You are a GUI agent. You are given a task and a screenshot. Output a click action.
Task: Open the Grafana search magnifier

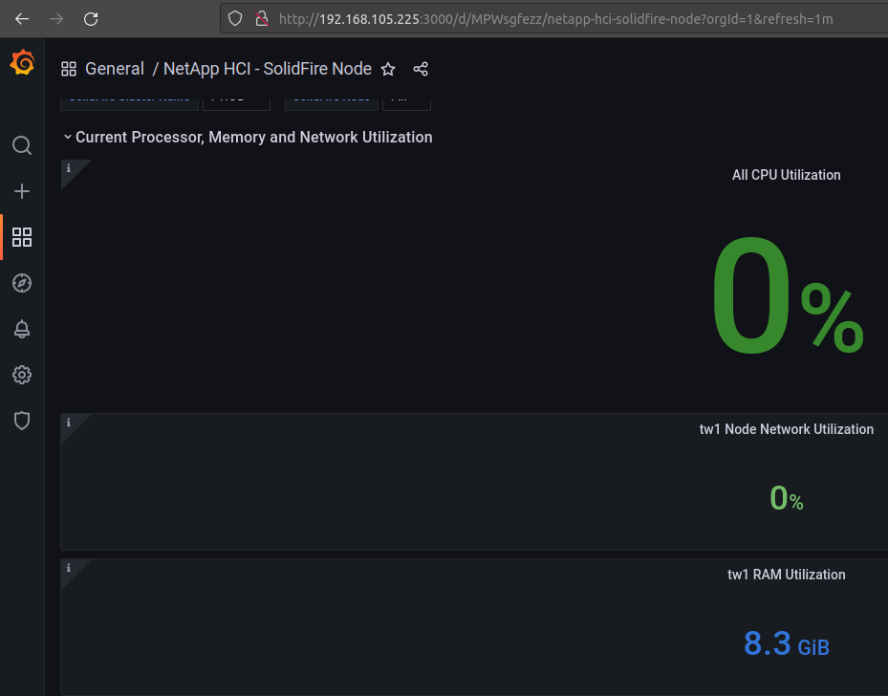click(x=22, y=145)
